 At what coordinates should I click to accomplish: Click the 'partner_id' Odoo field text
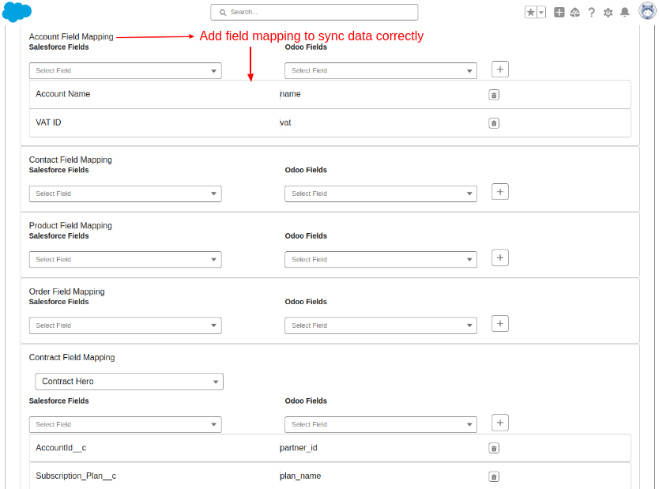[x=299, y=448]
